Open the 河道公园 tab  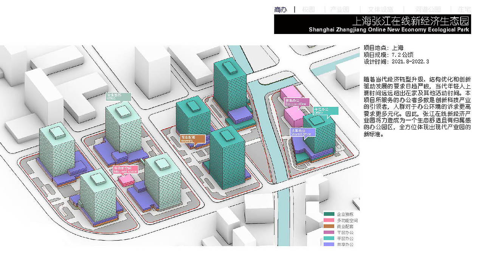(428, 9)
